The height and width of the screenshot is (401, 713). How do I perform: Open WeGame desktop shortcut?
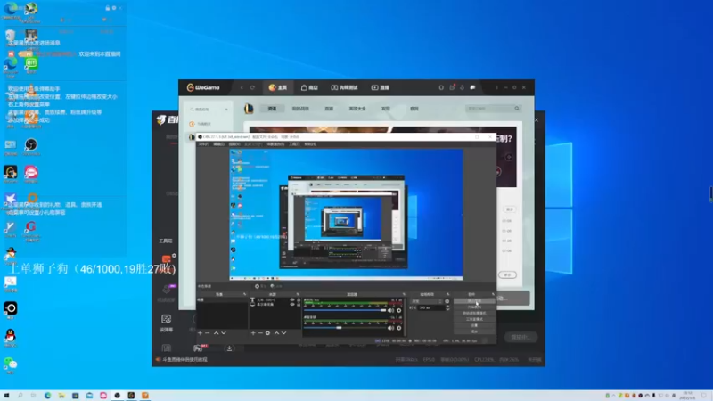click(11, 174)
